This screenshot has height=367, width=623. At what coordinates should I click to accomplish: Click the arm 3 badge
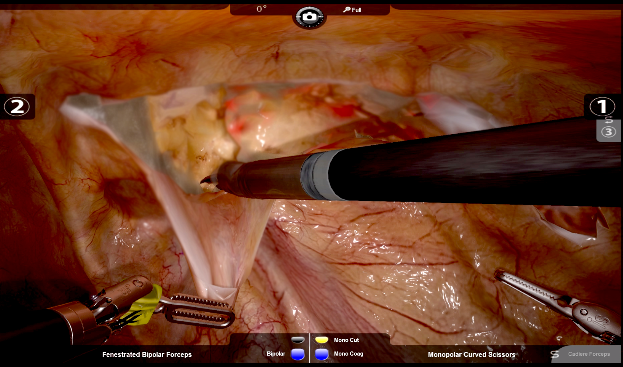[608, 132]
